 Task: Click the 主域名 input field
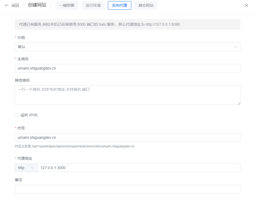coord(128,68)
